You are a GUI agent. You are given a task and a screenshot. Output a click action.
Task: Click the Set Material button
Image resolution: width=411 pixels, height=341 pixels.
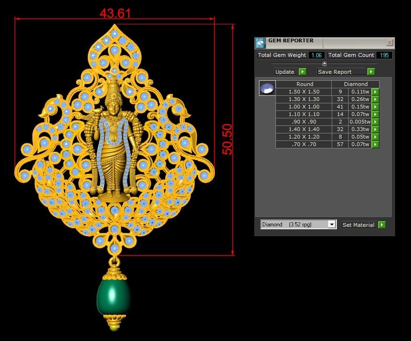(x=358, y=225)
